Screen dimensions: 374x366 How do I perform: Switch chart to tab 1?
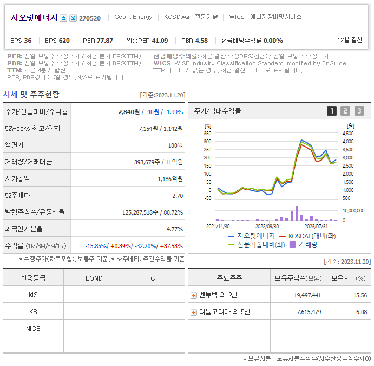332,111
